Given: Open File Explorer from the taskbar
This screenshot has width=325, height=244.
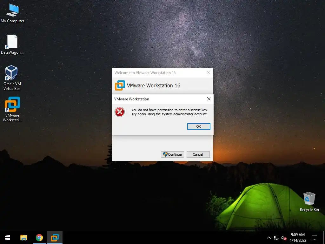Looking at the screenshot, I should point(23,238).
